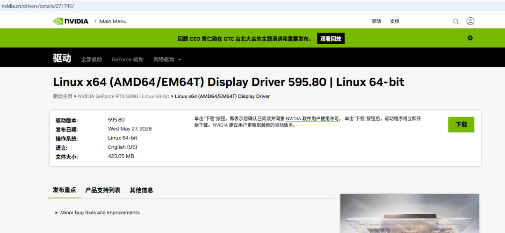This screenshot has width=505, height=233.
Task: Click the 文件大小 label
Action: coord(67,157)
